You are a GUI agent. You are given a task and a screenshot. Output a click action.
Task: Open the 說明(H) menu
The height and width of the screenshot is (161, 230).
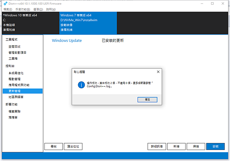[51, 9]
